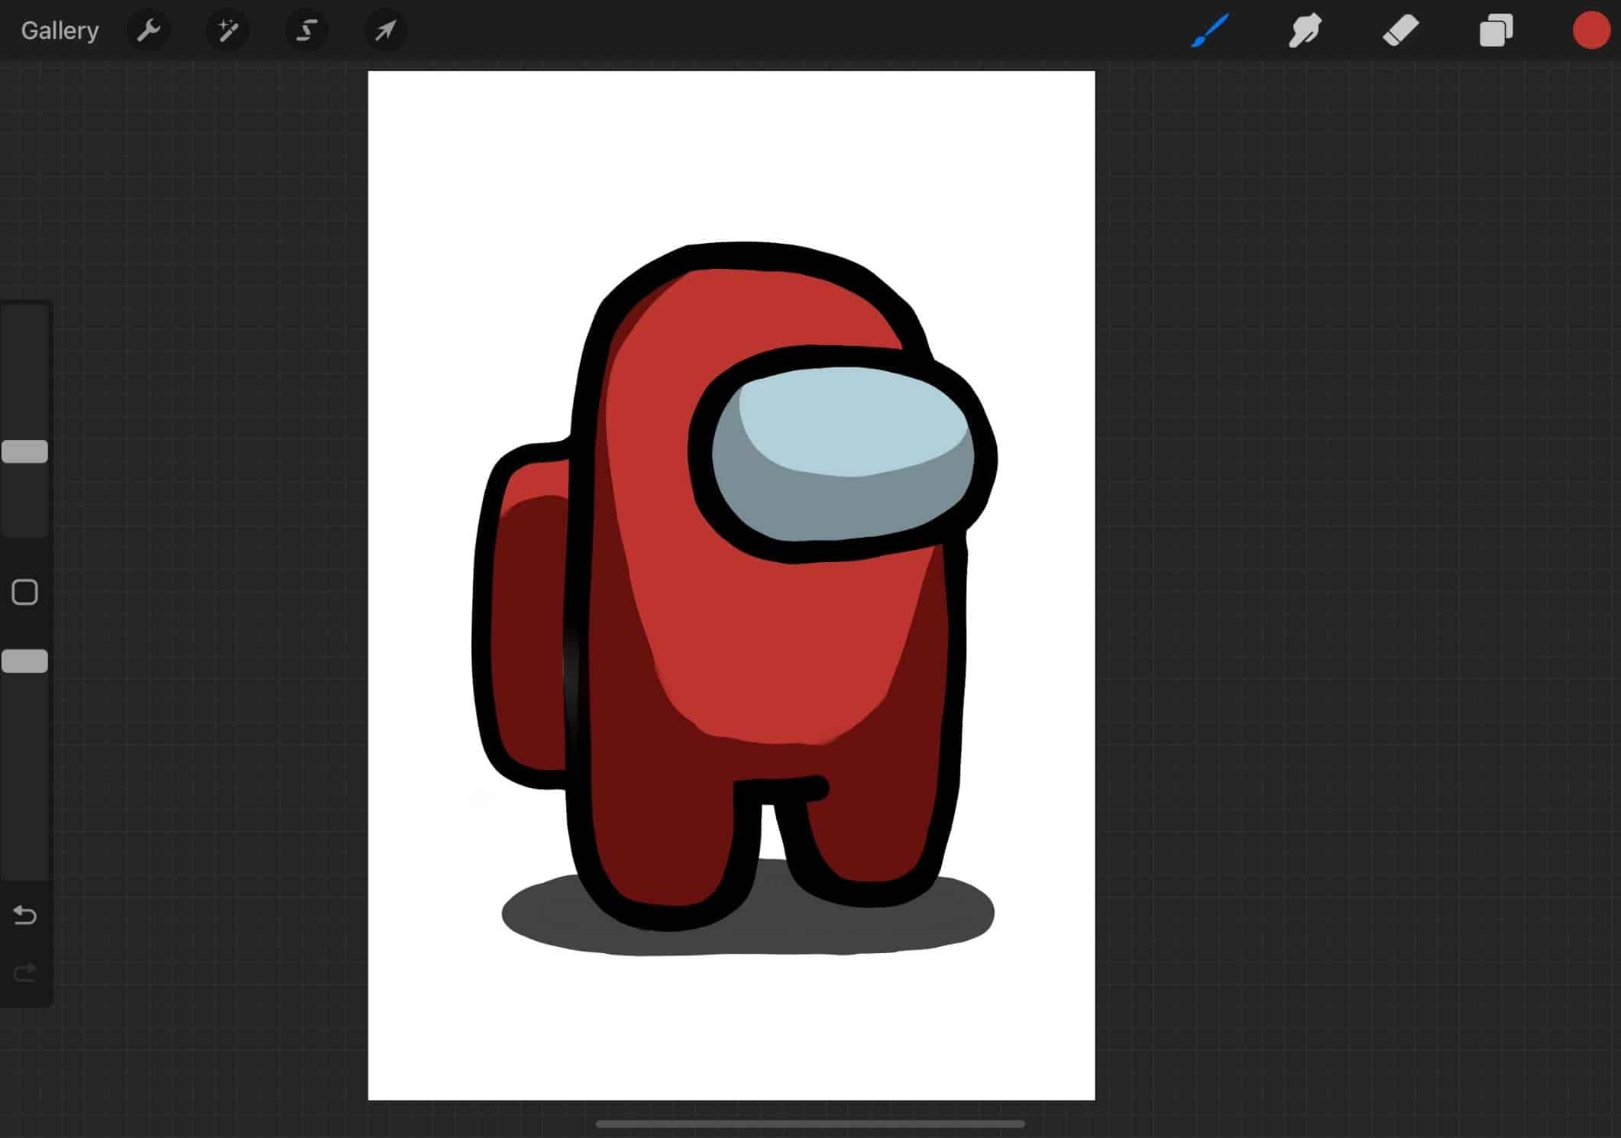Tap the square modify button in sidebar
The width and height of the screenshot is (1621, 1138).
tap(25, 592)
